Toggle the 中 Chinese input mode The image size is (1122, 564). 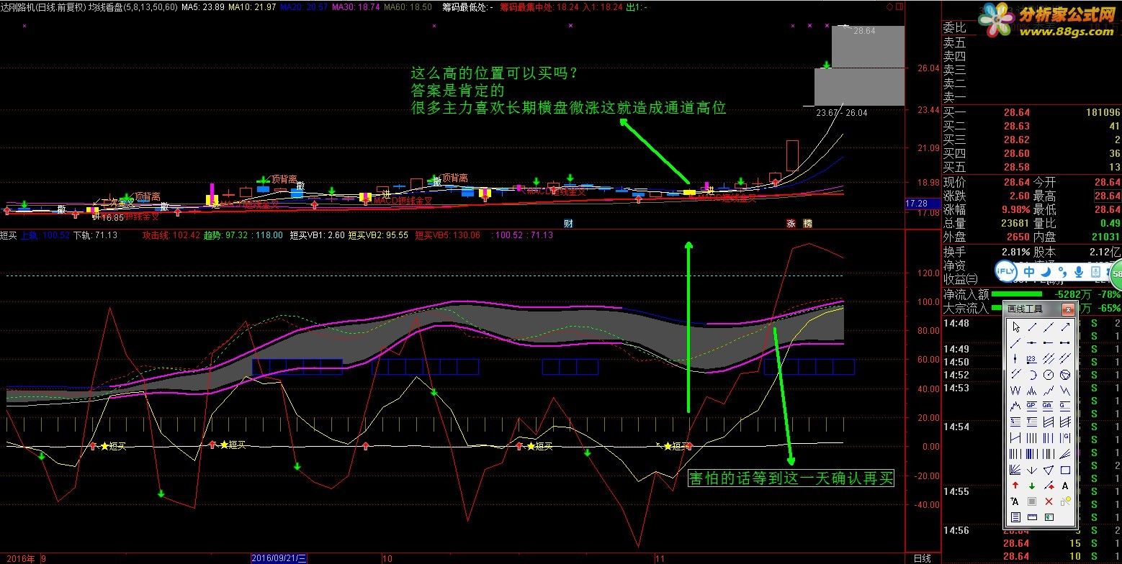click(1029, 272)
